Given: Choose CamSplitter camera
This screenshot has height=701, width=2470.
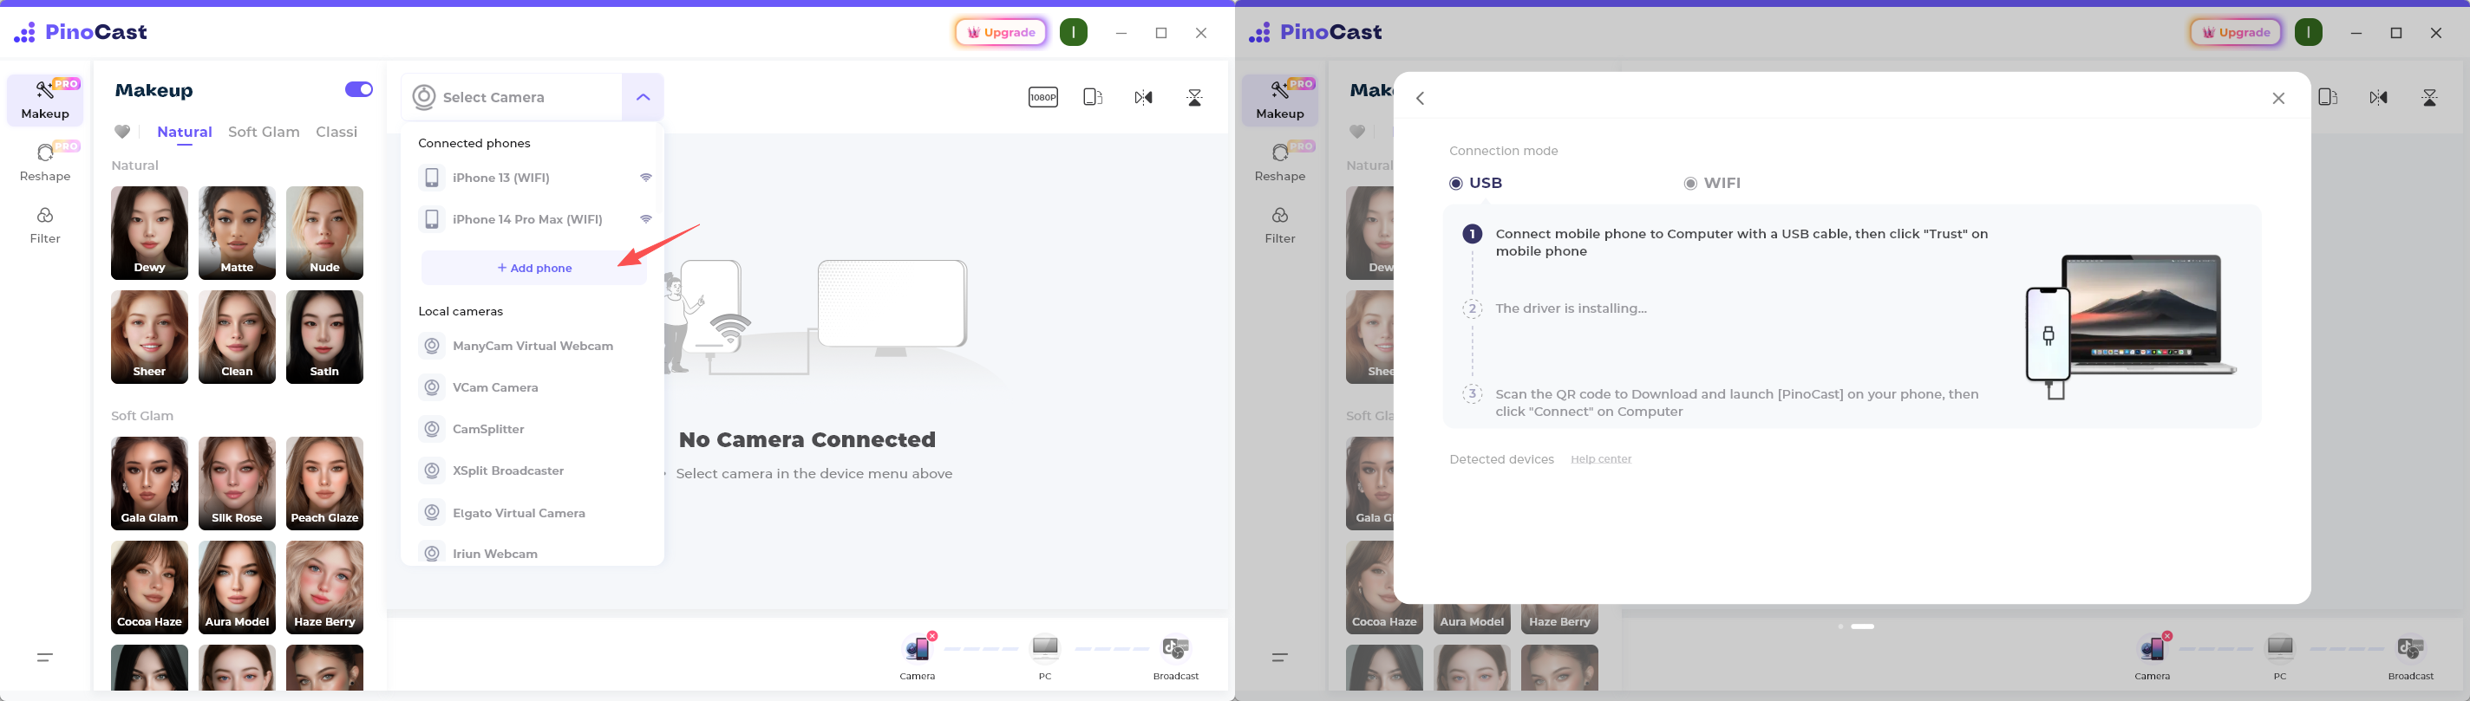Looking at the screenshot, I should tap(533, 429).
